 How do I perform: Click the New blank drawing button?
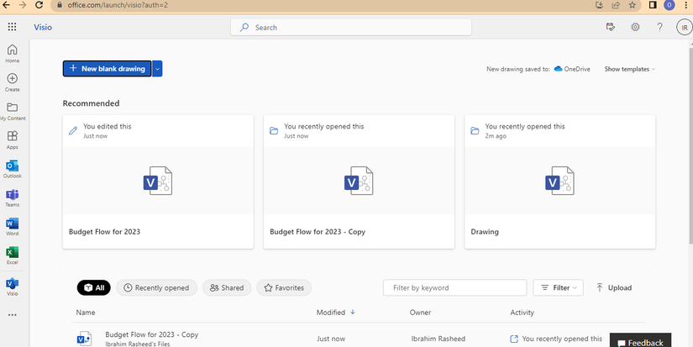(x=108, y=69)
